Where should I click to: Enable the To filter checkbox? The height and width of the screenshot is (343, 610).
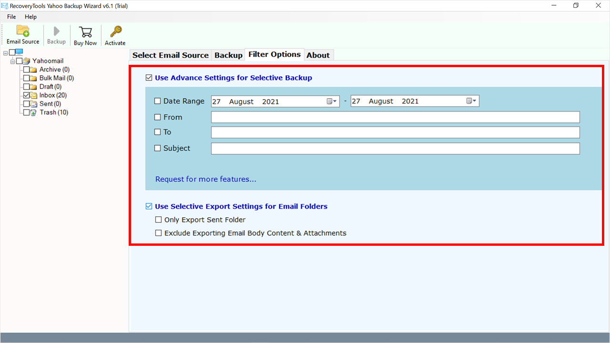pyautogui.click(x=158, y=132)
